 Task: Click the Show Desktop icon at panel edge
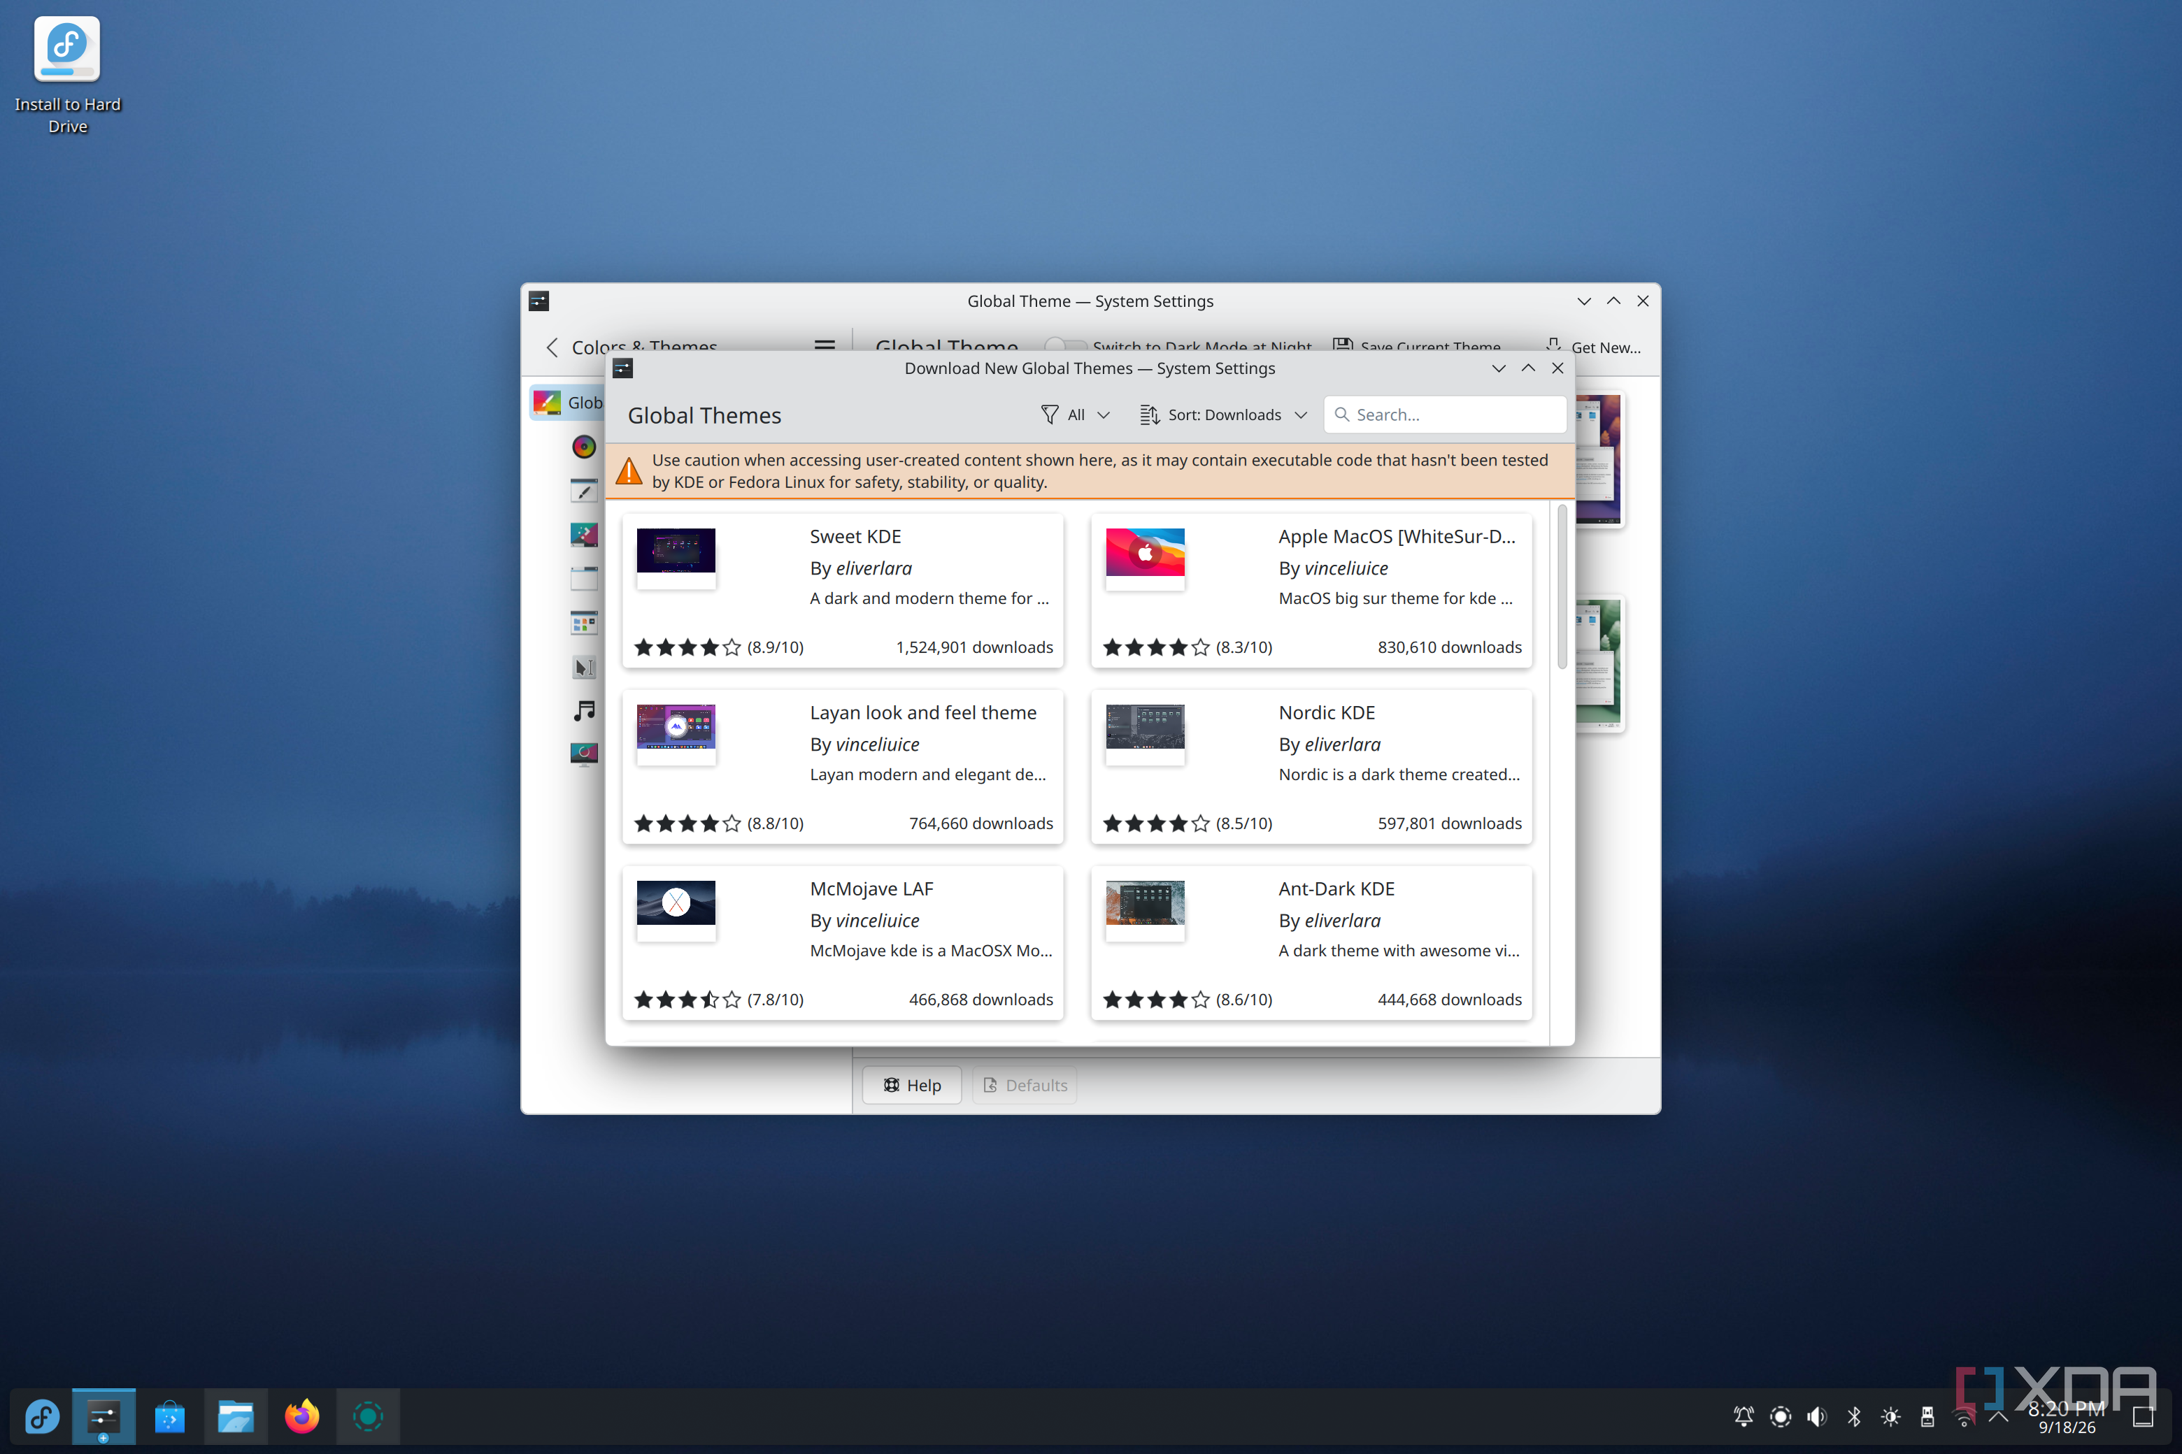tap(2143, 1416)
